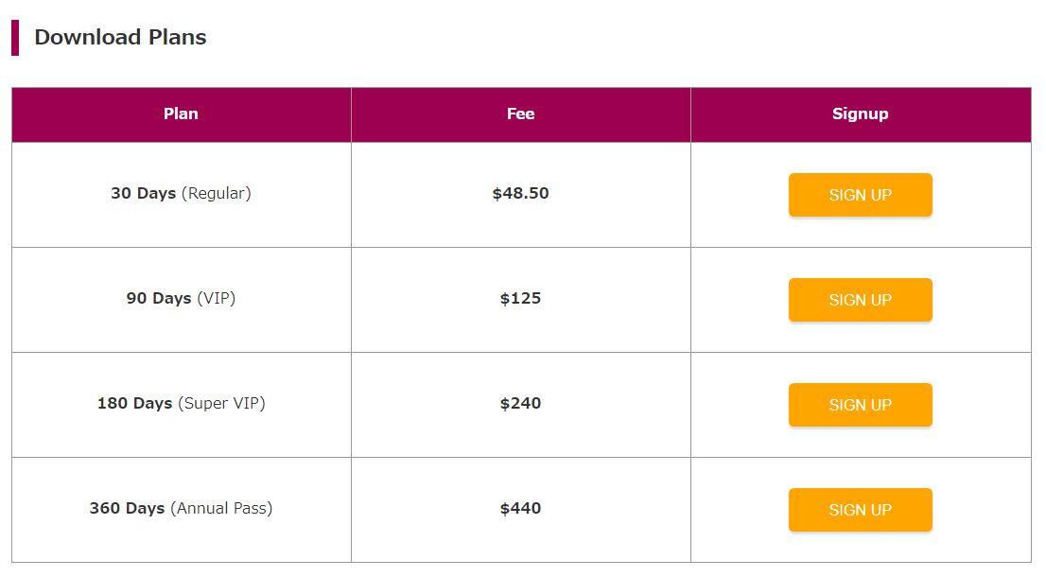Select the Plan column header
1046x577 pixels.
(182, 114)
